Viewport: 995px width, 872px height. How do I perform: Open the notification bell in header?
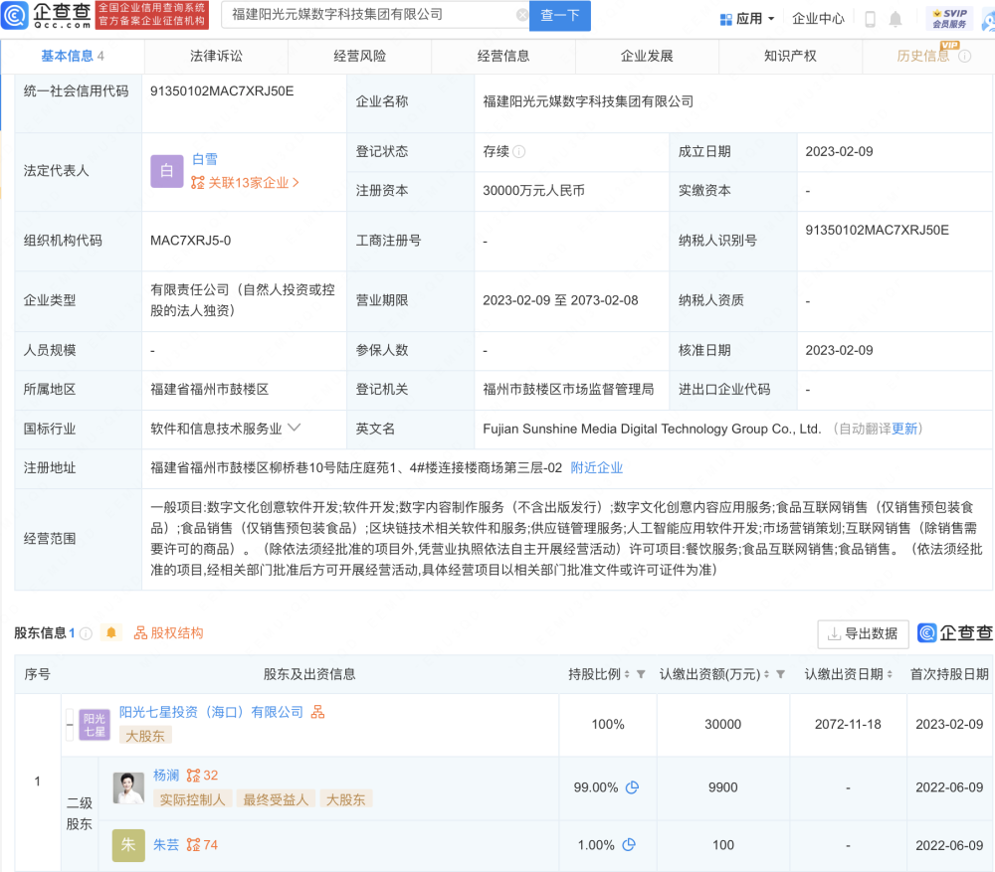[x=895, y=19]
